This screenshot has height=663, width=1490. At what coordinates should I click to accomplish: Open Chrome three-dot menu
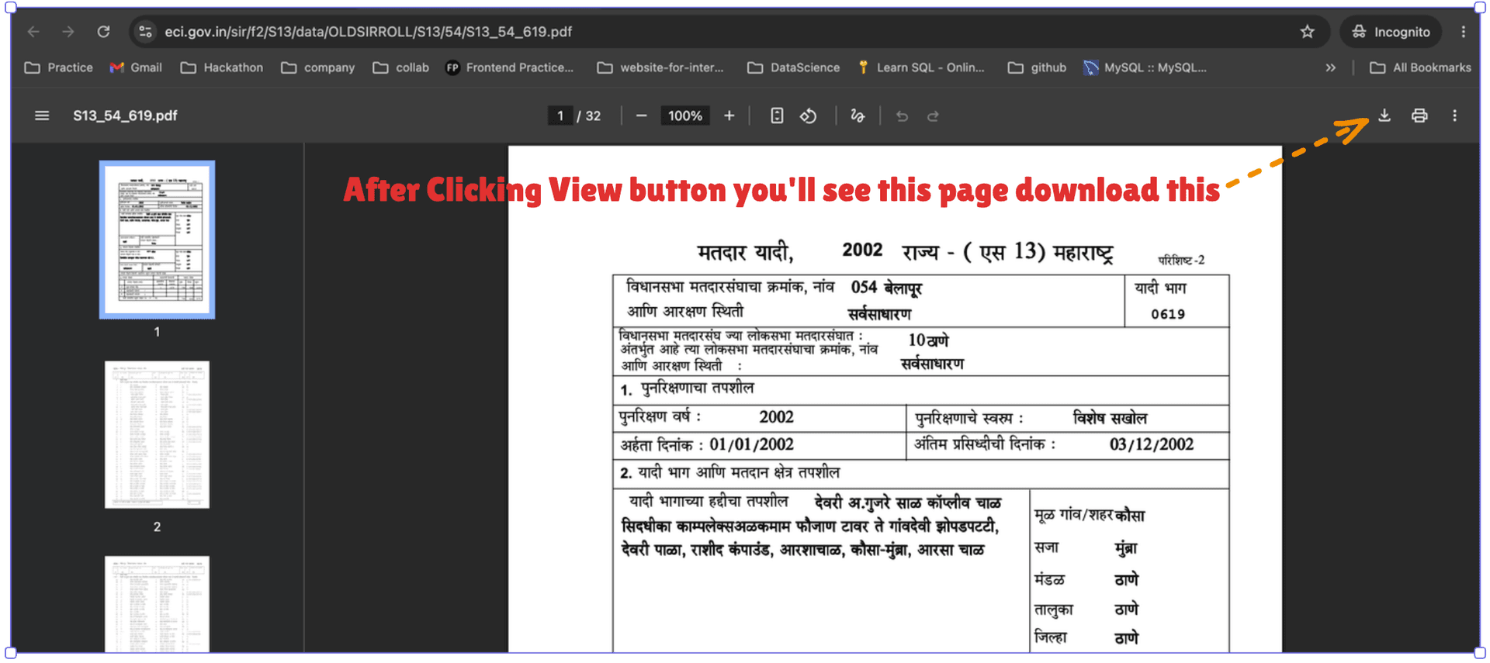click(1464, 32)
